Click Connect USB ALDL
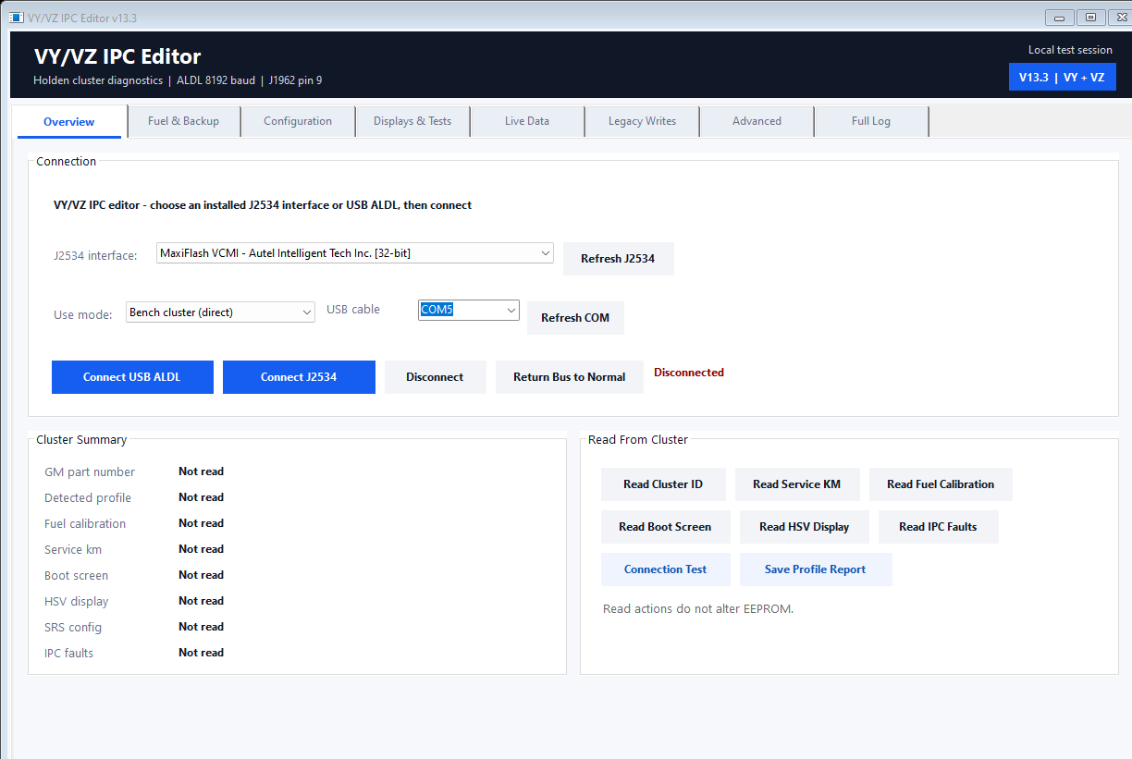Screen dimensions: 1132x759 132,377
